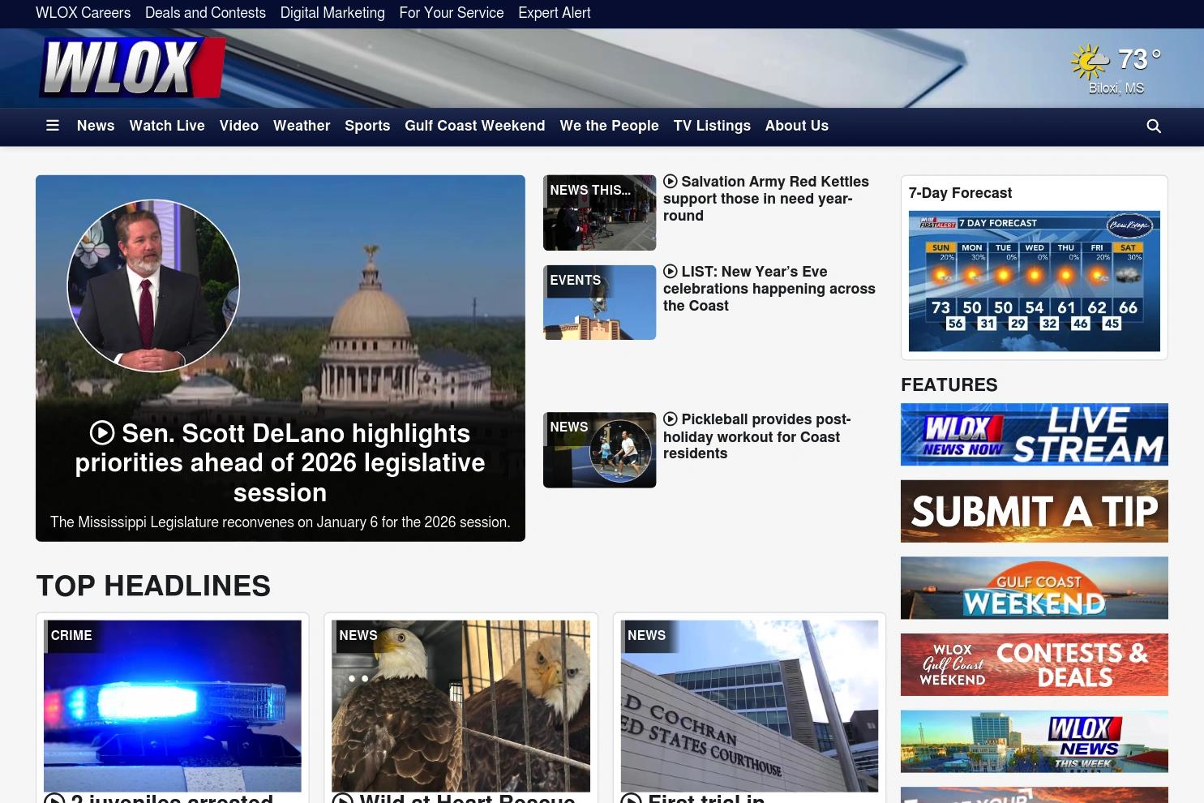Open the WLOX News Now Live Stream banner
Image resolution: width=1204 pixels, height=803 pixels.
pos(1035,435)
